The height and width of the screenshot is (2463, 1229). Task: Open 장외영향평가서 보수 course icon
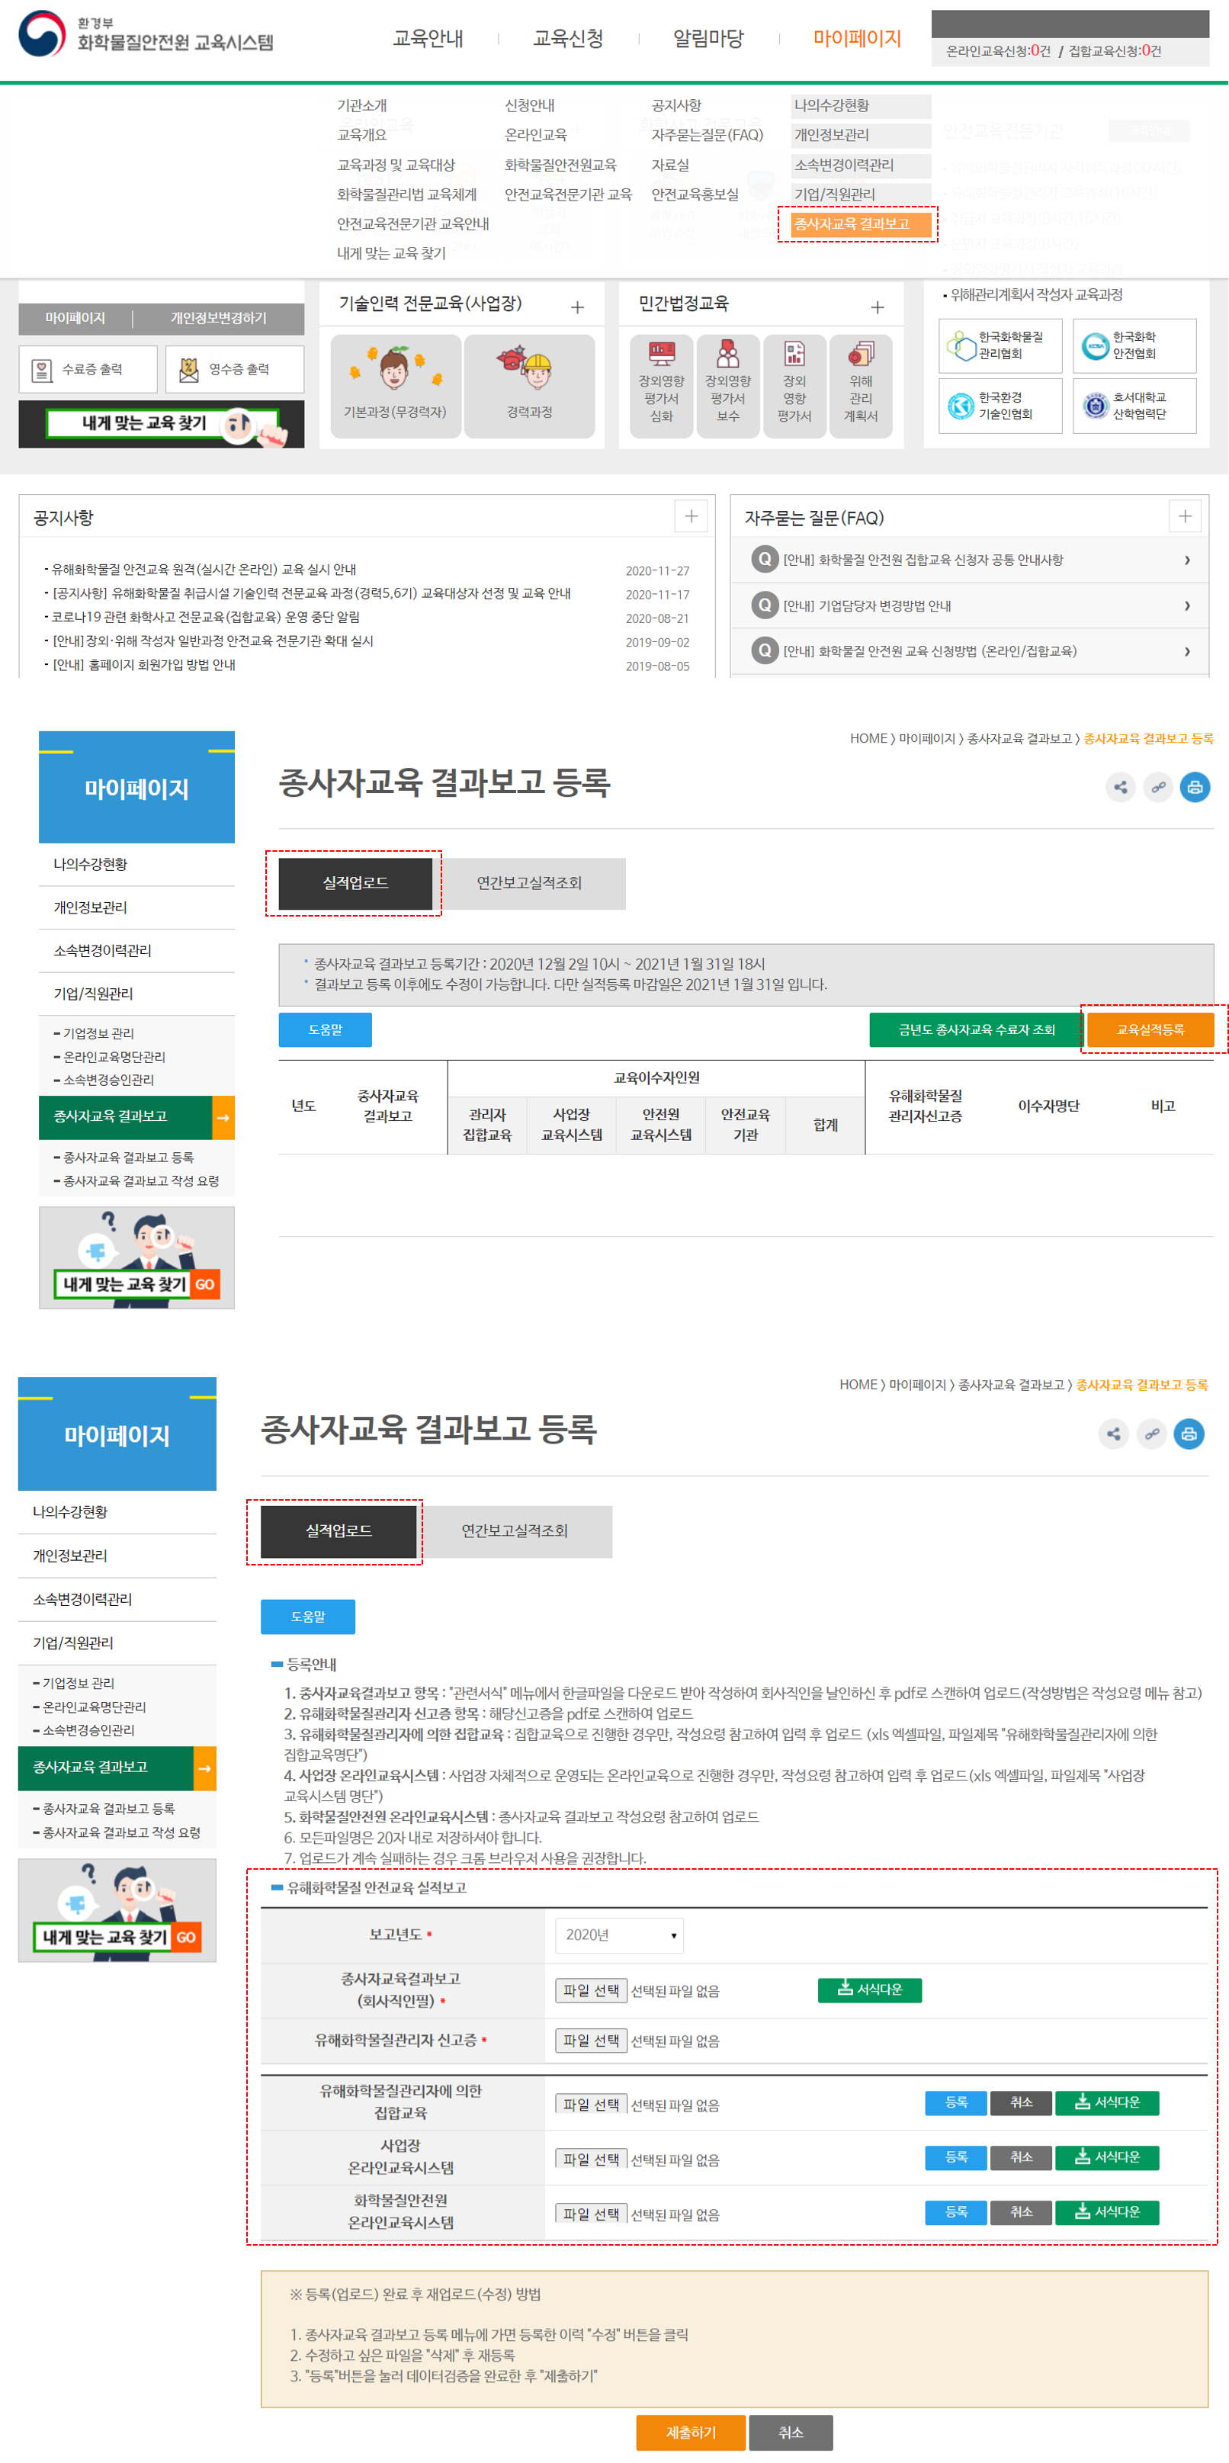[728, 385]
